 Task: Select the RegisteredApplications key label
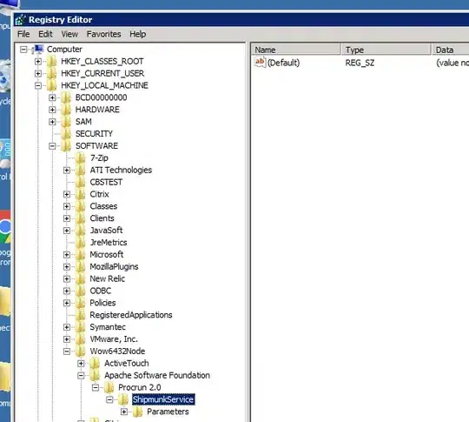pos(131,315)
